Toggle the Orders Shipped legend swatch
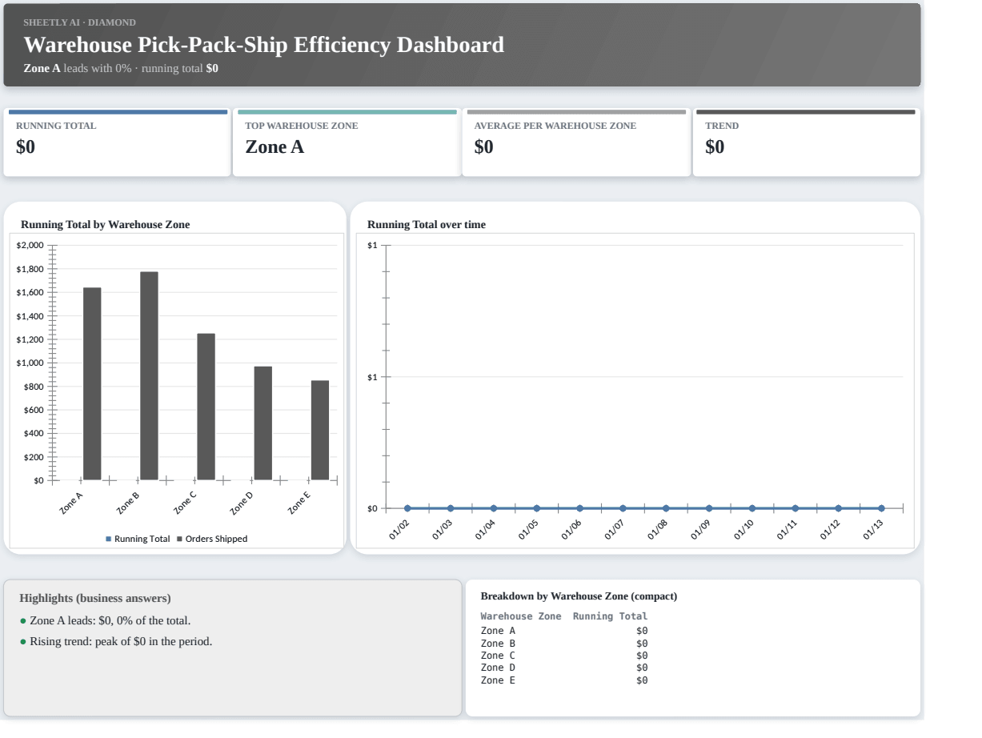The width and height of the screenshot is (982, 738). [x=179, y=539]
